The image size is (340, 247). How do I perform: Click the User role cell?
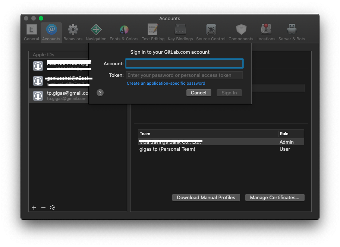point(285,149)
